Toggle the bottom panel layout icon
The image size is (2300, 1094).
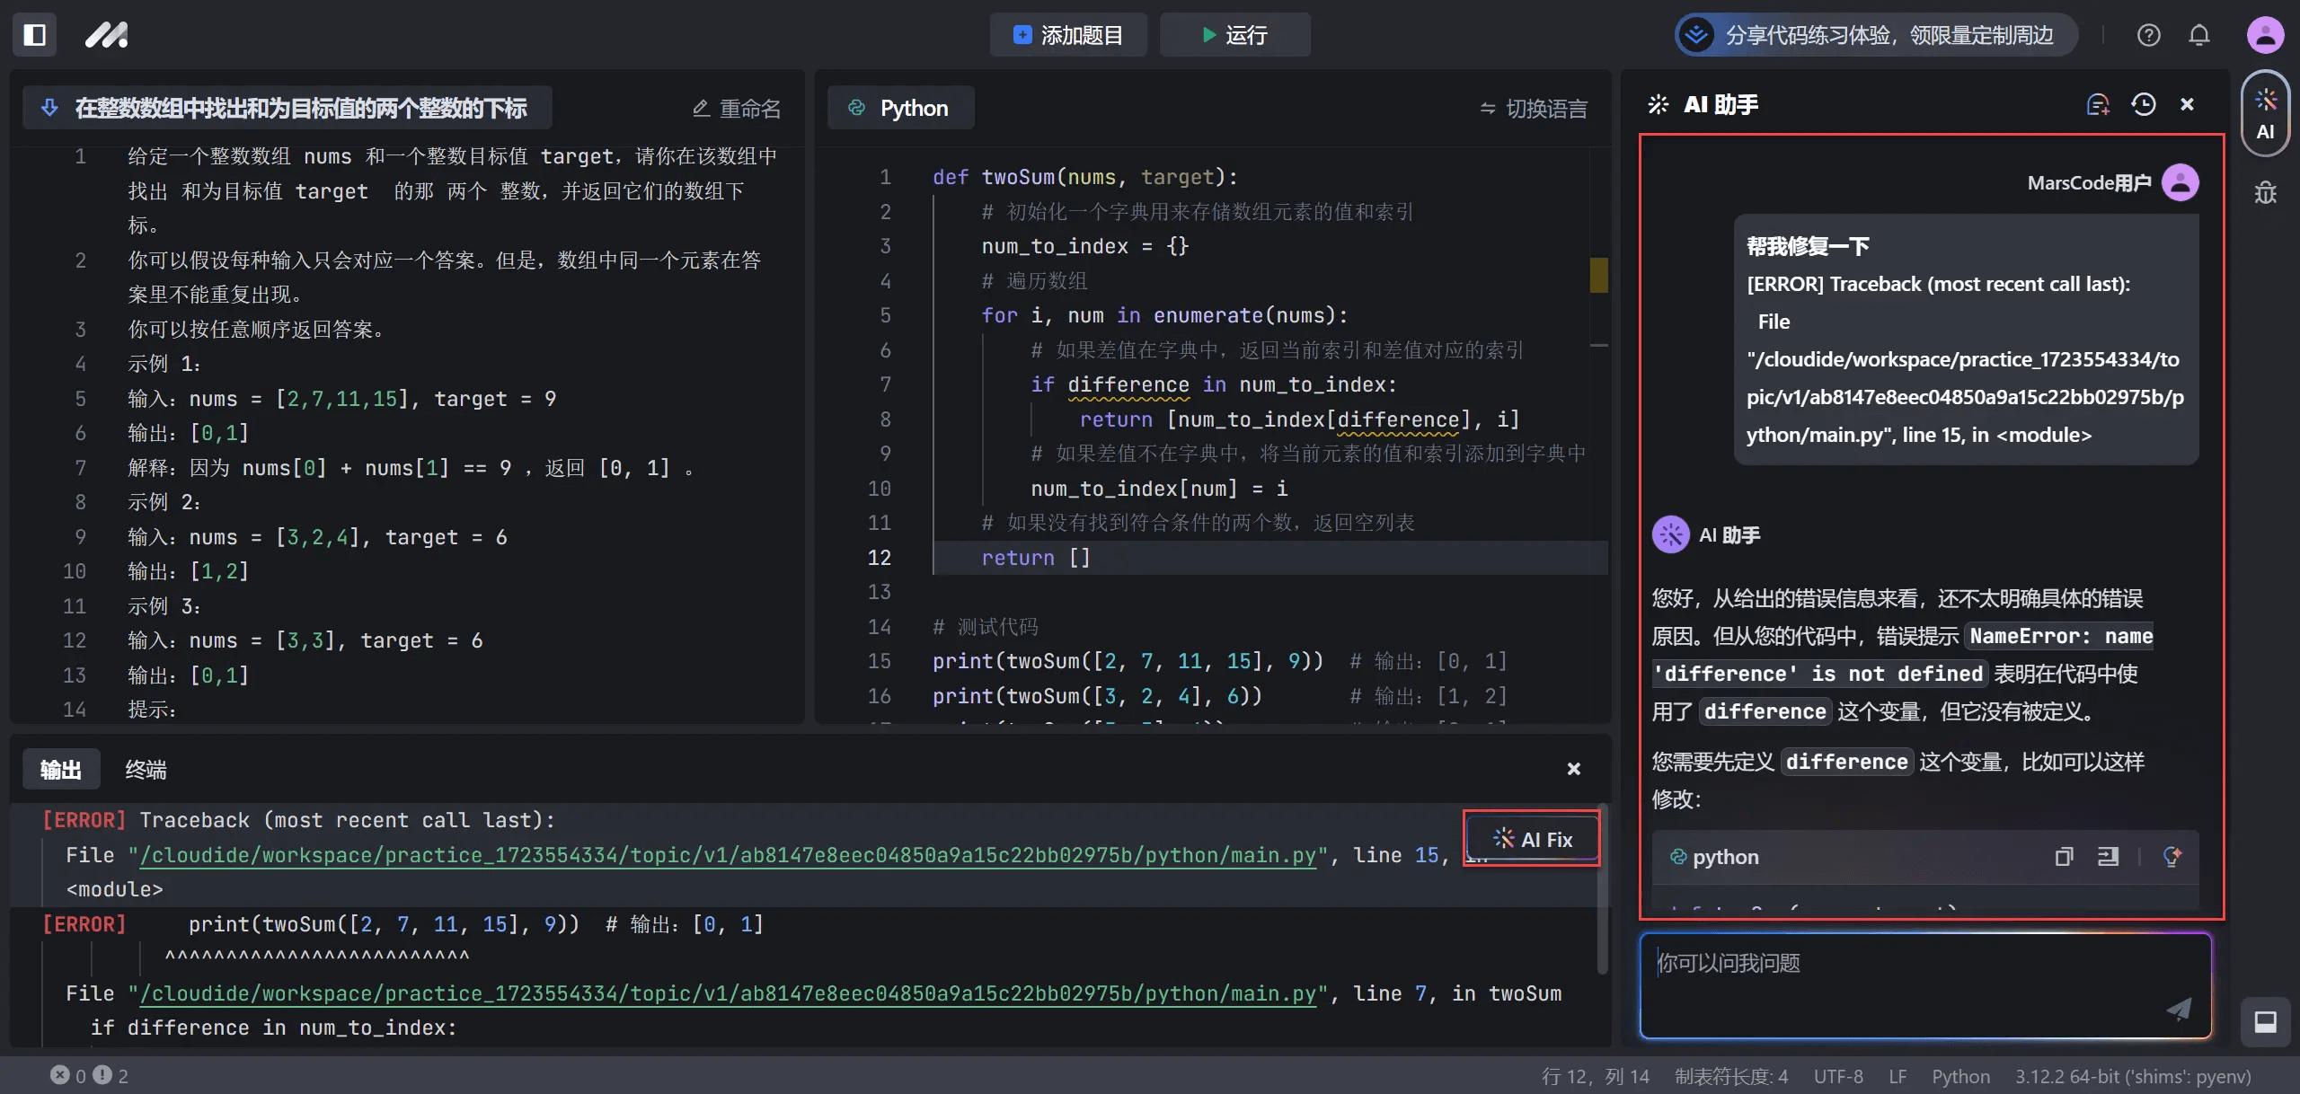point(2265,1022)
